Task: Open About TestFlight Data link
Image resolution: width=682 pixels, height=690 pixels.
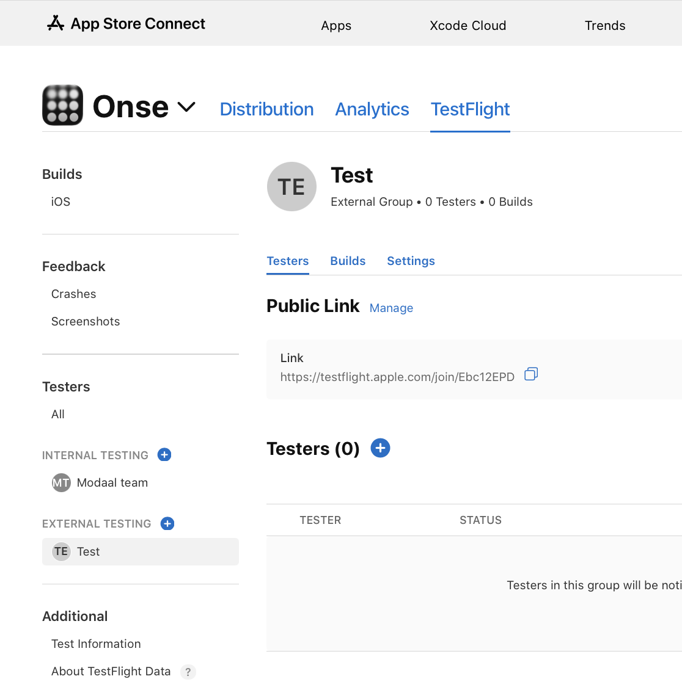Action: coord(111,672)
